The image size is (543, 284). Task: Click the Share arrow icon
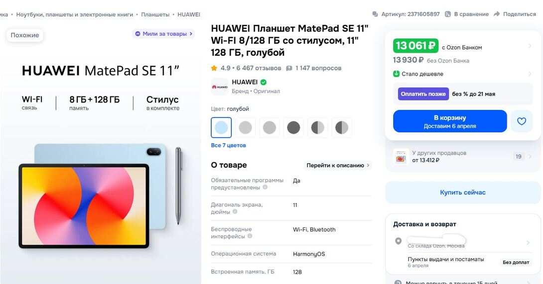[497, 14]
